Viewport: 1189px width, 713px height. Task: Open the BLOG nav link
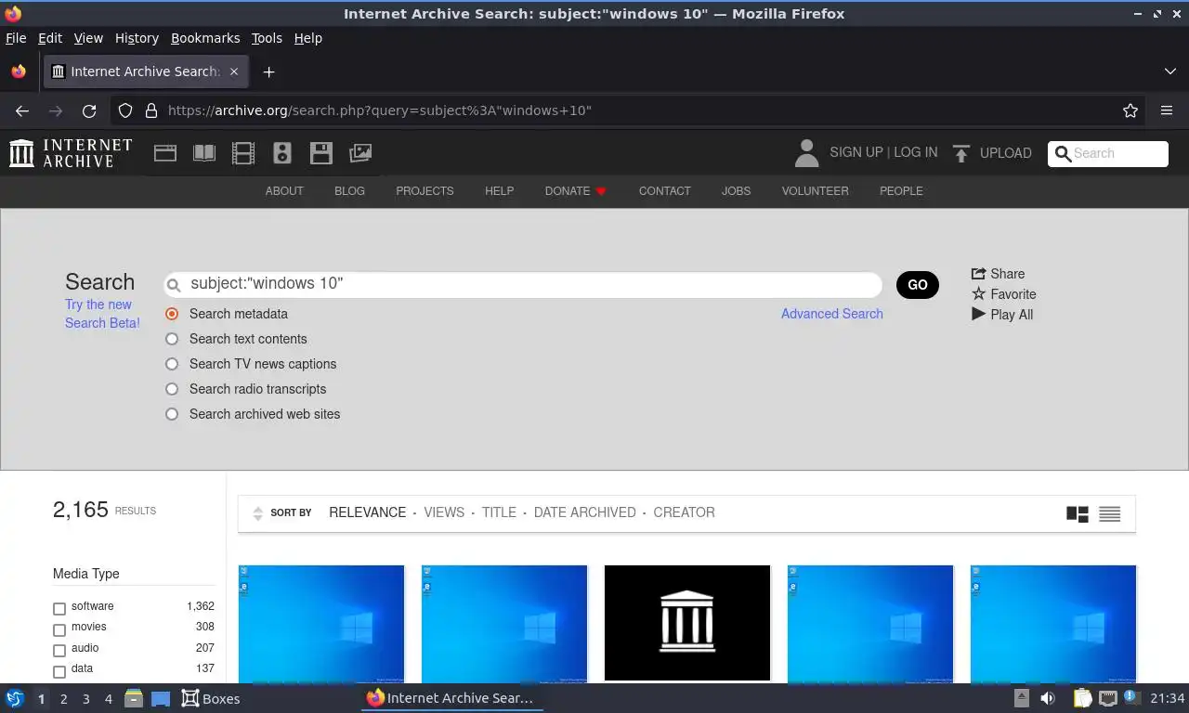click(349, 191)
